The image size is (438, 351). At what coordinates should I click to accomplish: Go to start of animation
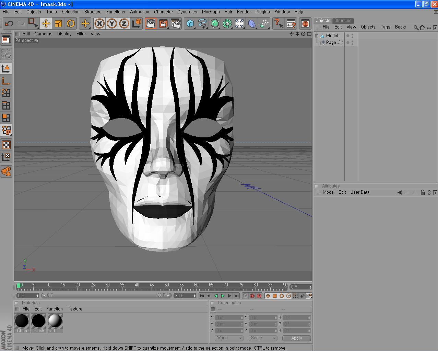pyautogui.click(x=202, y=296)
